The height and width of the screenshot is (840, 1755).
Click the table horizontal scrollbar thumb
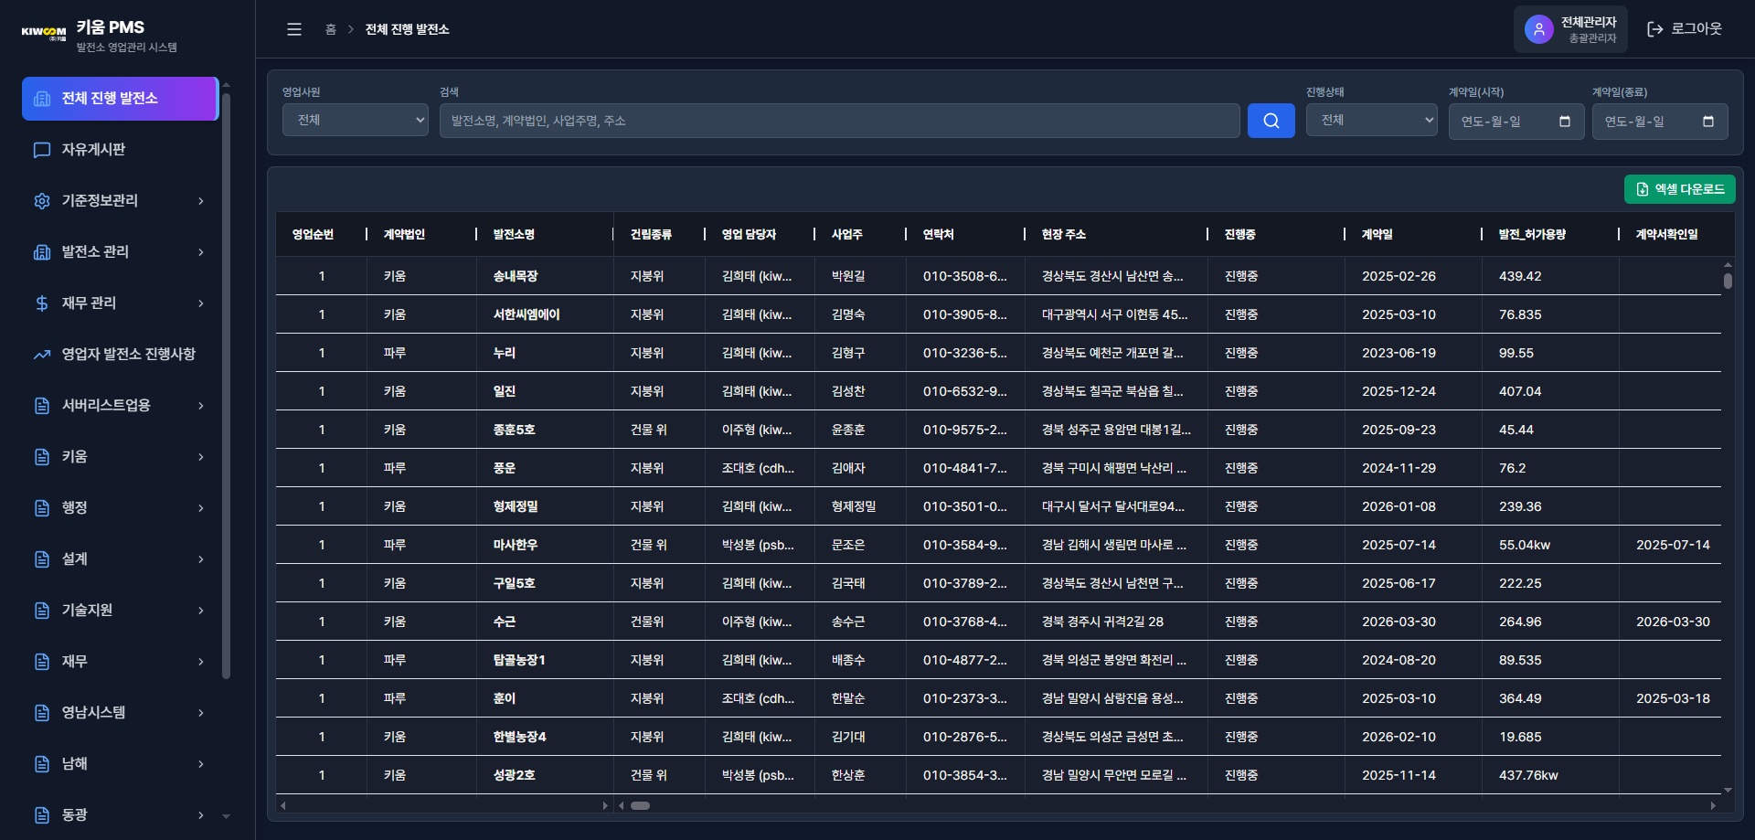tap(640, 805)
